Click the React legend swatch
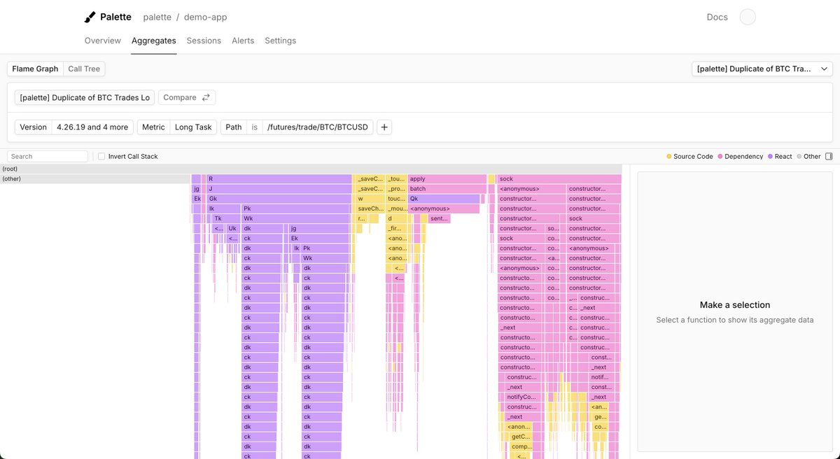This screenshot has height=459, width=840. [x=770, y=157]
